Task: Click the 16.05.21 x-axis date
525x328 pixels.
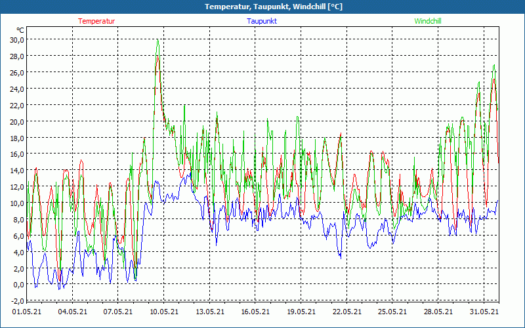Action: (x=255, y=312)
